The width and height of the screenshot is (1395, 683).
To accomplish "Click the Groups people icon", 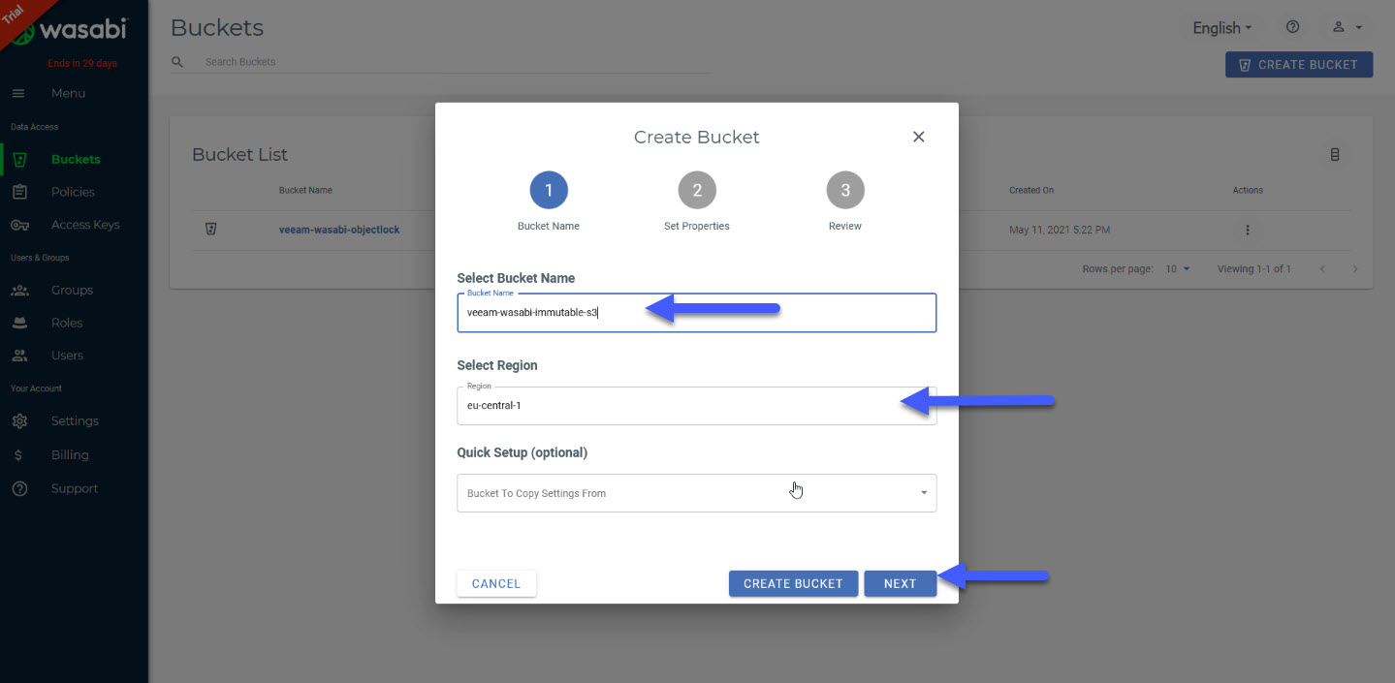I will tap(19, 290).
